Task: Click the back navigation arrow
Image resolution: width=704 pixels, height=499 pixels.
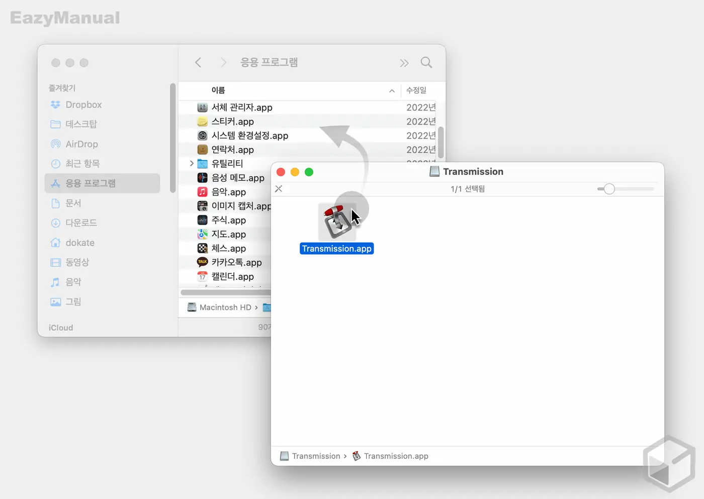Action: click(198, 62)
